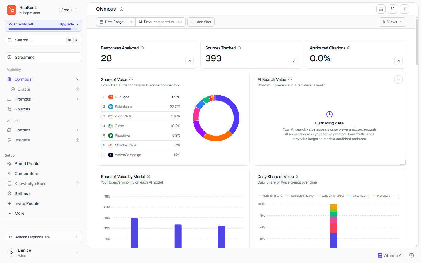This screenshot has height=263, width=421.
Task: Click the 'is' filter operator
Action: click(131, 22)
